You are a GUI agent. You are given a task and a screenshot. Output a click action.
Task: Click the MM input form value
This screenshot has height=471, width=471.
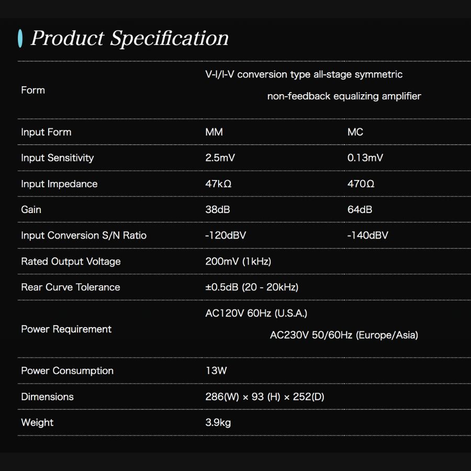[x=214, y=132]
